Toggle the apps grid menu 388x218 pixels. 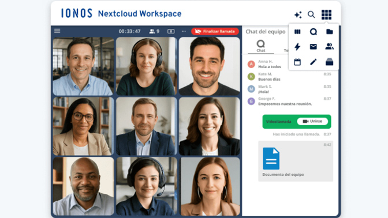coord(326,14)
